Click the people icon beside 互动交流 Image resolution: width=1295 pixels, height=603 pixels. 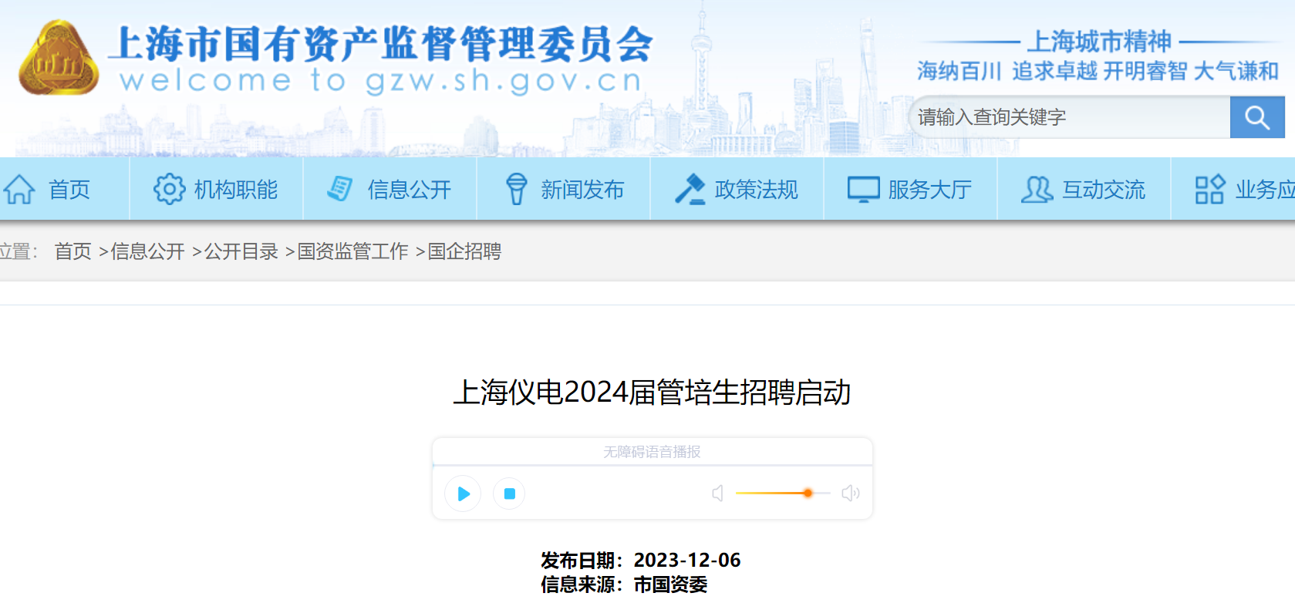1037,189
